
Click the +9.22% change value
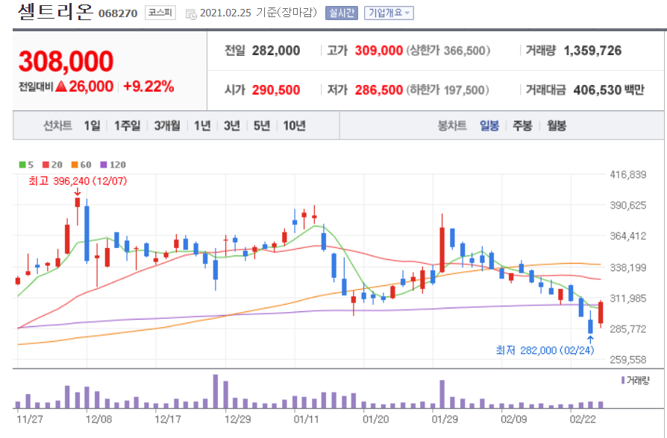(x=148, y=86)
